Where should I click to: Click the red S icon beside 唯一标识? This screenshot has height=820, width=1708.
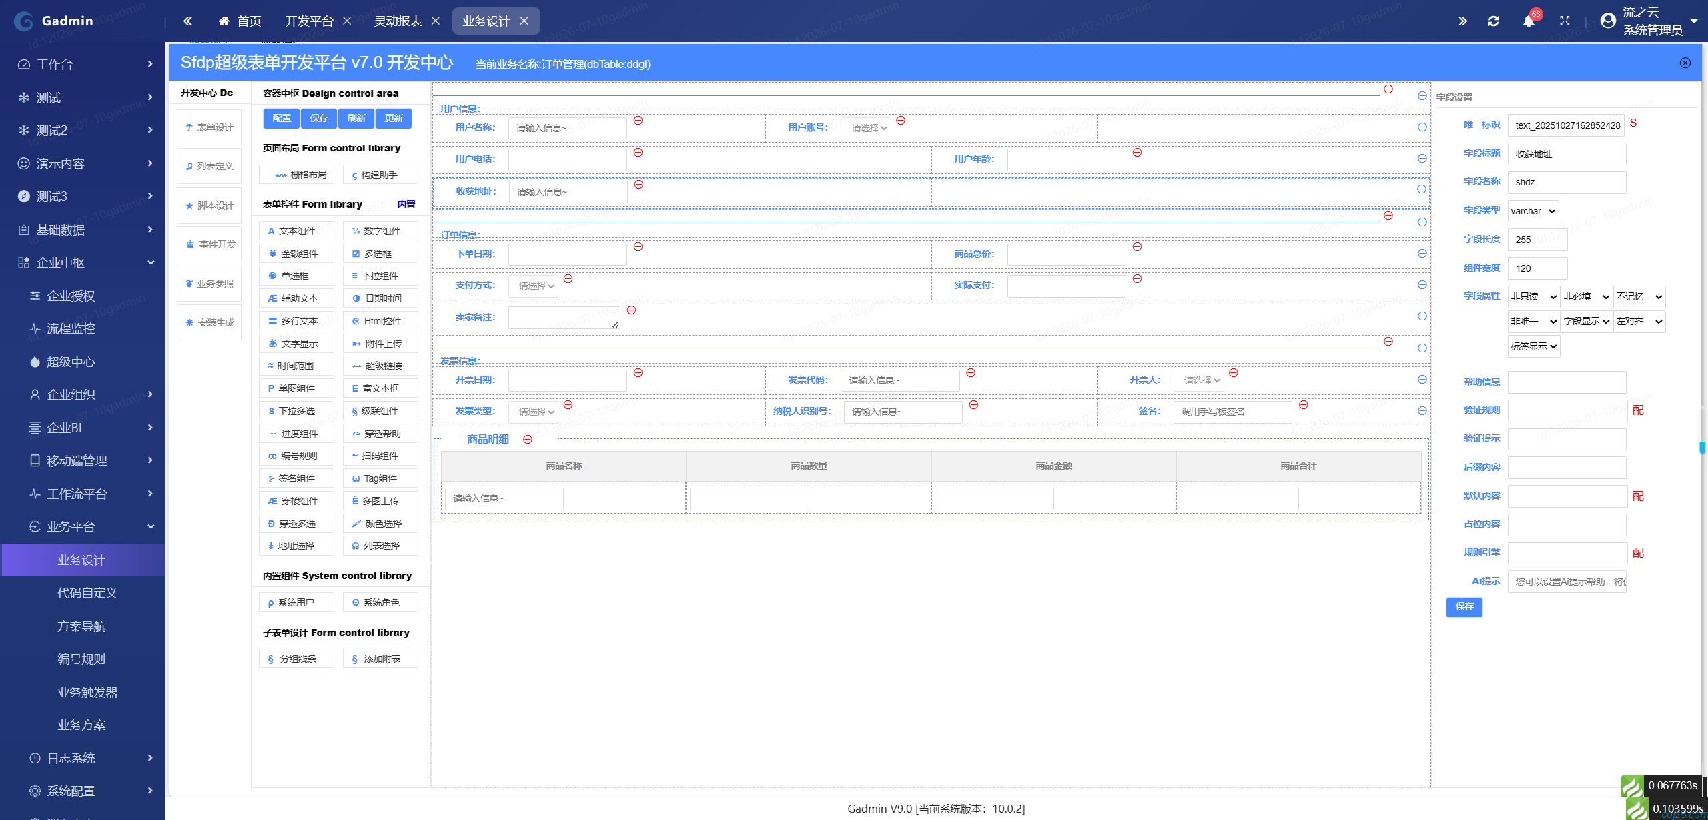coord(1633,123)
